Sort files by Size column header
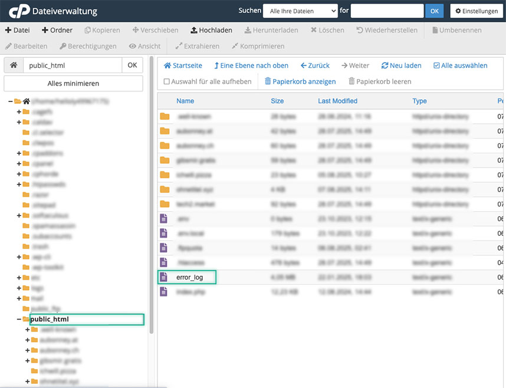This screenshot has height=388, width=506. (277, 101)
